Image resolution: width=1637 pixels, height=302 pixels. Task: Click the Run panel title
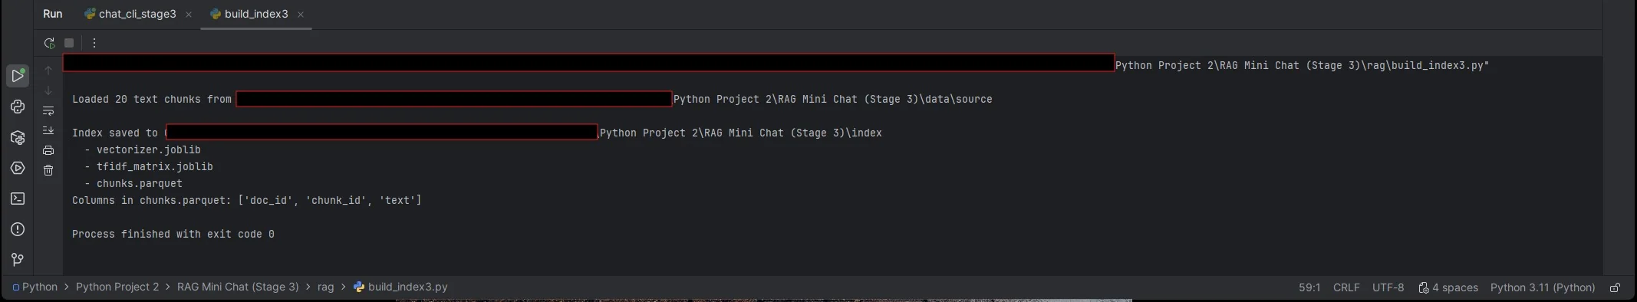53,14
